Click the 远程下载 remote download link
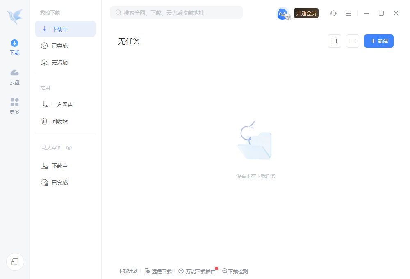The height and width of the screenshot is (279, 410). [161, 271]
